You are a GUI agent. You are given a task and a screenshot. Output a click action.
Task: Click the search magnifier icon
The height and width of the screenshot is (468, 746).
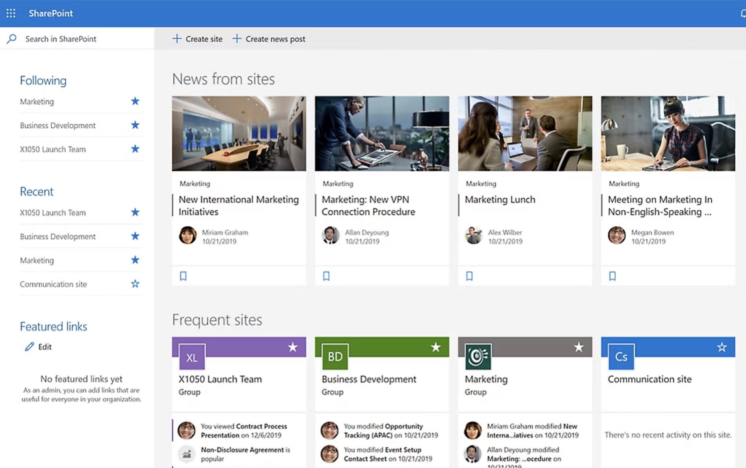coord(11,39)
